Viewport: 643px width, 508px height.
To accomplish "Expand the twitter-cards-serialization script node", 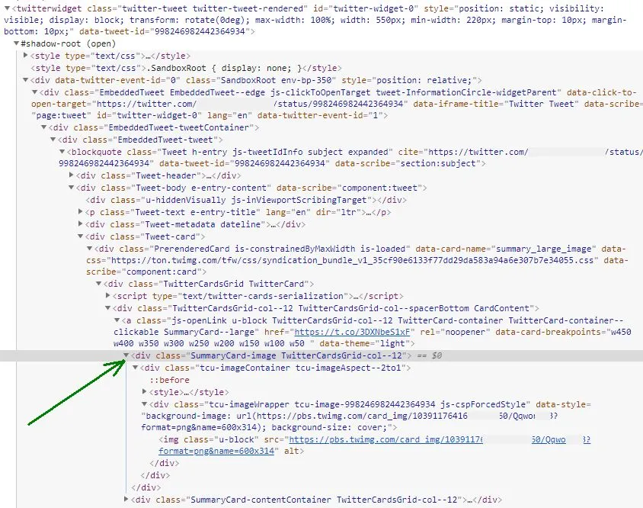I will pos(108,296).
